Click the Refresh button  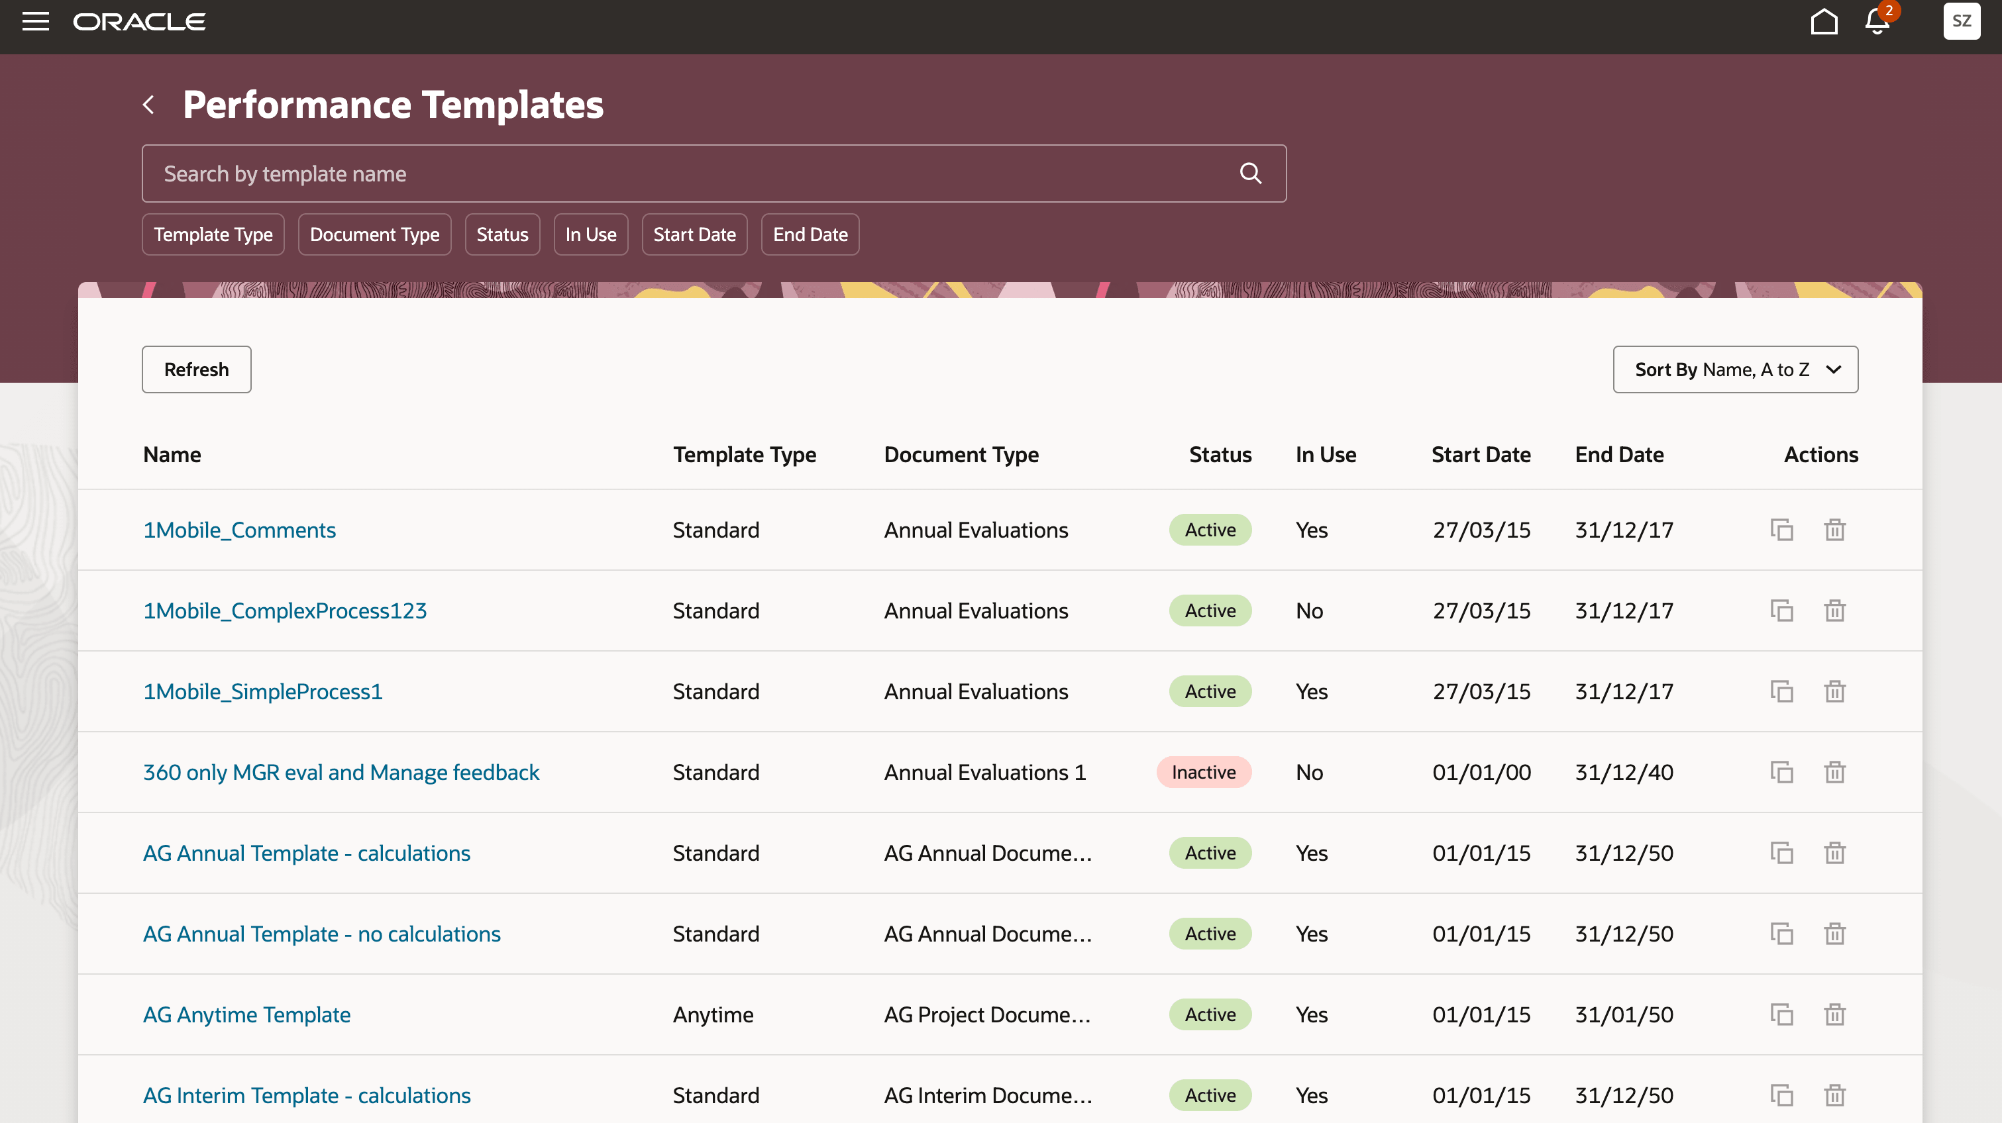(x=196, y=369)
